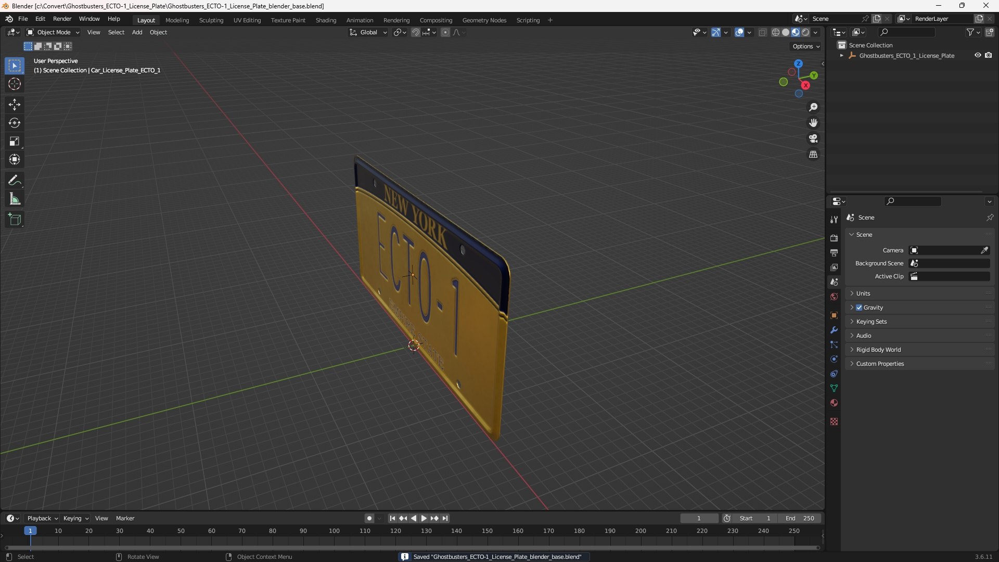
Task: Toggle snapping magnet icon
Action: 415,32
